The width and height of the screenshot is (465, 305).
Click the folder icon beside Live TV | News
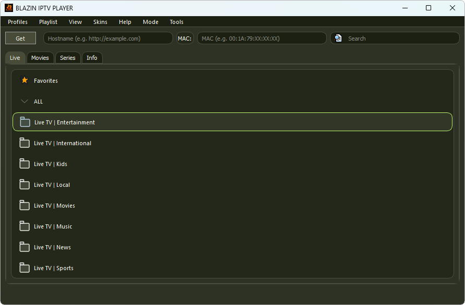[25, 247]
